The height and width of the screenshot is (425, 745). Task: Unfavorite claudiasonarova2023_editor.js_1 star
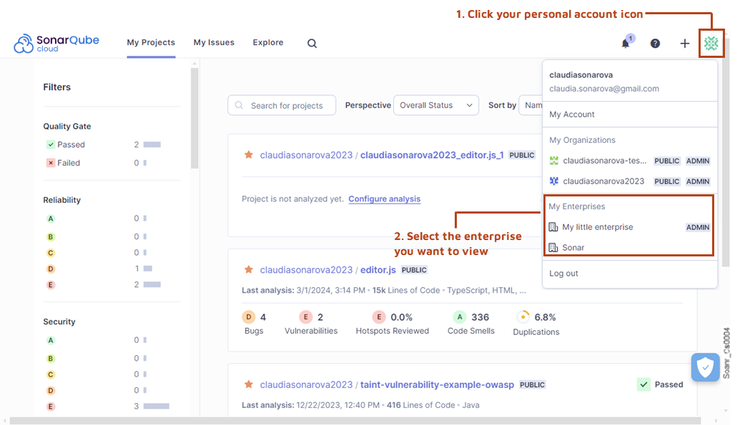[249, 155]
